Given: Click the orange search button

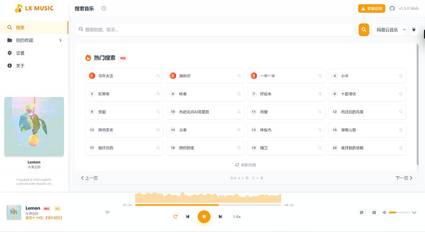Looking at the screenshot, I should (364, 29).
